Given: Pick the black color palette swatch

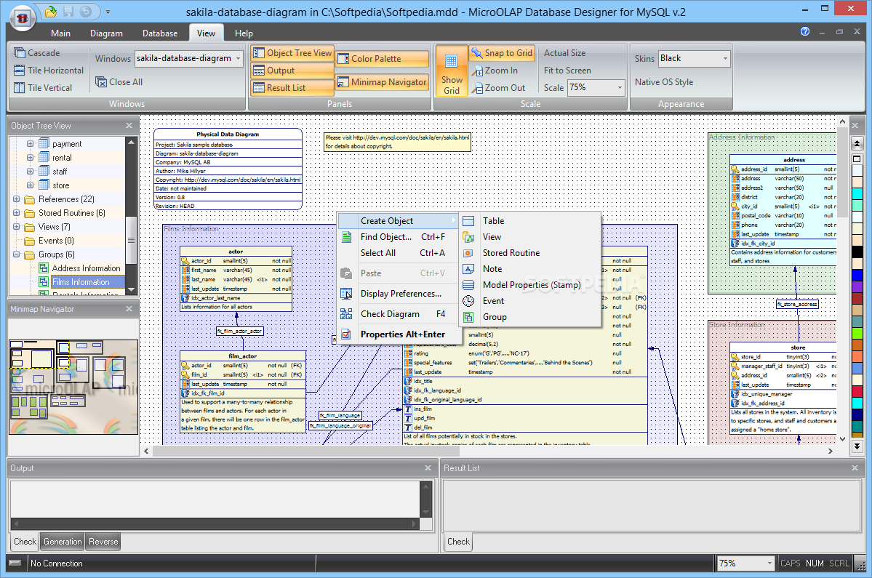Looking at the screenshot, I should 857,252.
